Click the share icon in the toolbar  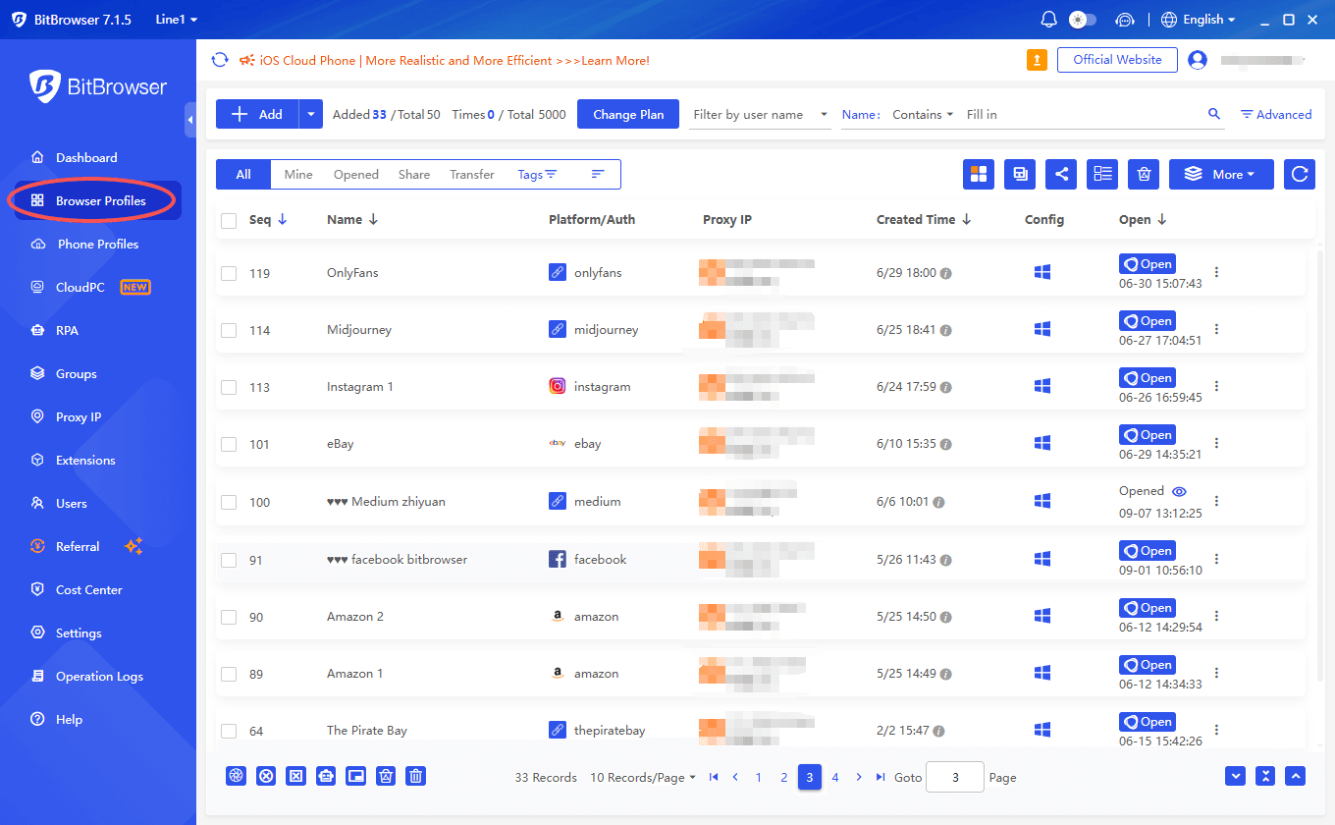point(1061,174)
